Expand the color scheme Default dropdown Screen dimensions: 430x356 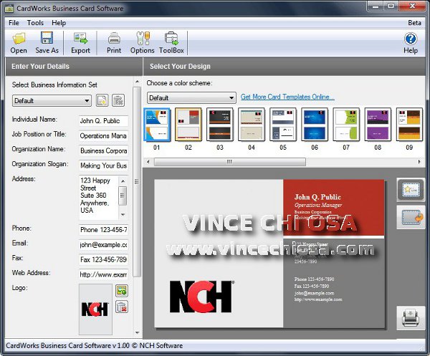pyautogui.click(x=191, y=98)
